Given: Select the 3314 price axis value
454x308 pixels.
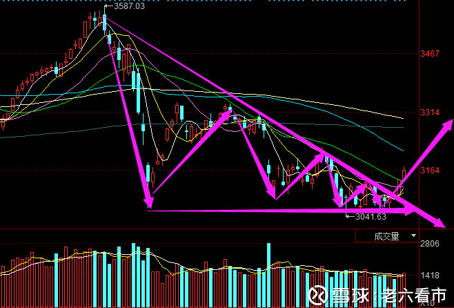Looking at the screenshot, I should coord(430,113).
